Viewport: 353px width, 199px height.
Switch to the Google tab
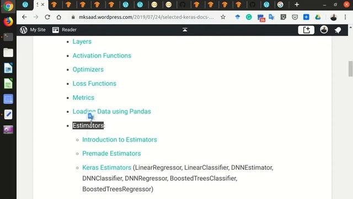(280, 4)
